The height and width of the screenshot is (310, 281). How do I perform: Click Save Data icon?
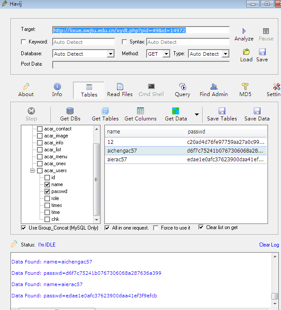(x=257, y=111)
